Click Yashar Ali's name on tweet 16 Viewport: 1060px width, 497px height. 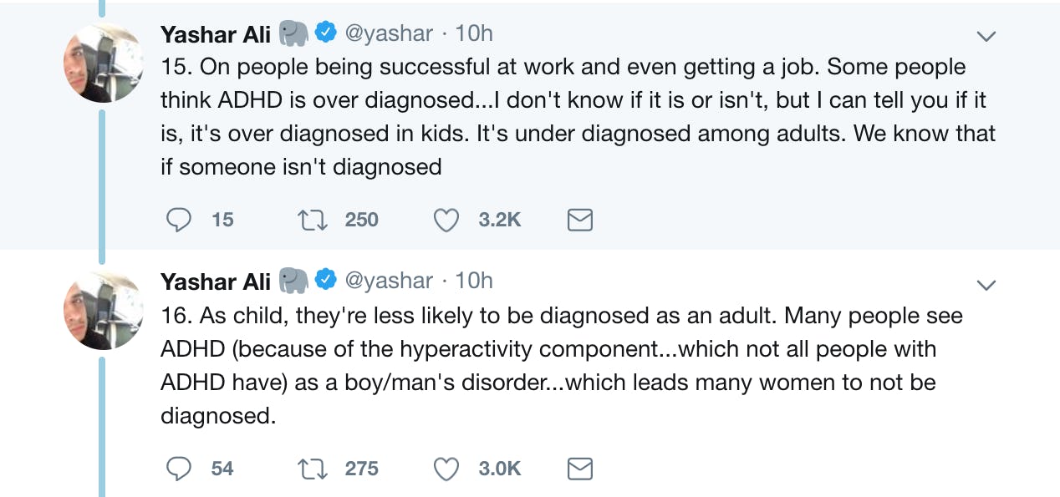click(x=217, y=281)
